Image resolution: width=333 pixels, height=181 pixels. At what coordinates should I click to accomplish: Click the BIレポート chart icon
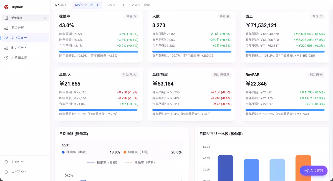point(6,48)
